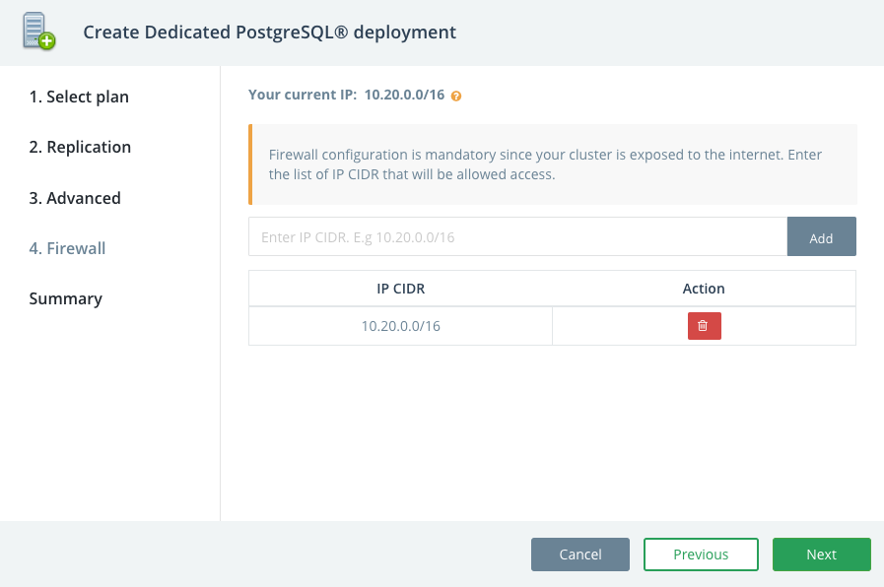Click the firewall configuration mandatory notice text
The height and width of the screenshot is (587, 884).
(545, 164)
